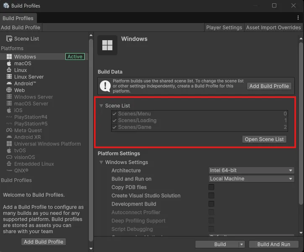Click the Windows platform icon in list
This screenshot has height=252, width=304.
click(x=9, y=57)
